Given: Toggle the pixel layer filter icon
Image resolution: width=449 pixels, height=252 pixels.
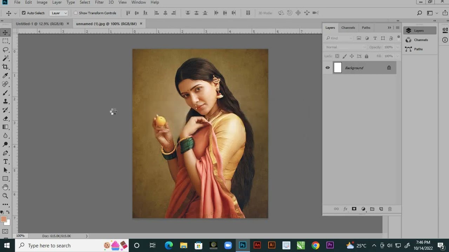Looking at the screenshot, I should (359, 38).
